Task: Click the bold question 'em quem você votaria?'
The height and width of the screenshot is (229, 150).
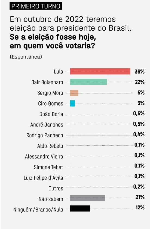Action: (x=52, y=46)
